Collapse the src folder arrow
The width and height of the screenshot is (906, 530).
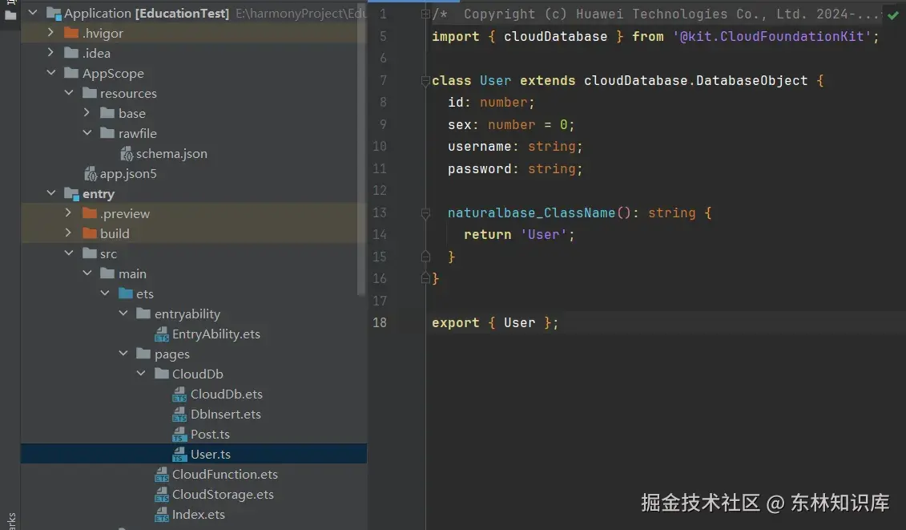coord(69,253)
